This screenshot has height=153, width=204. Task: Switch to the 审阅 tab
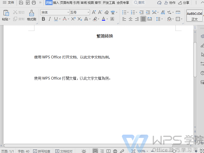(84, 3)
